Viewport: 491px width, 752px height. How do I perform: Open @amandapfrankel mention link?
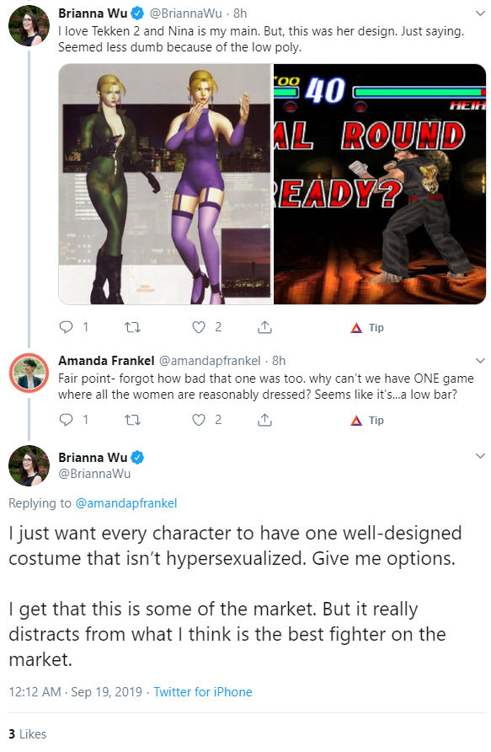pyautogui.click(x=126, y=503)
